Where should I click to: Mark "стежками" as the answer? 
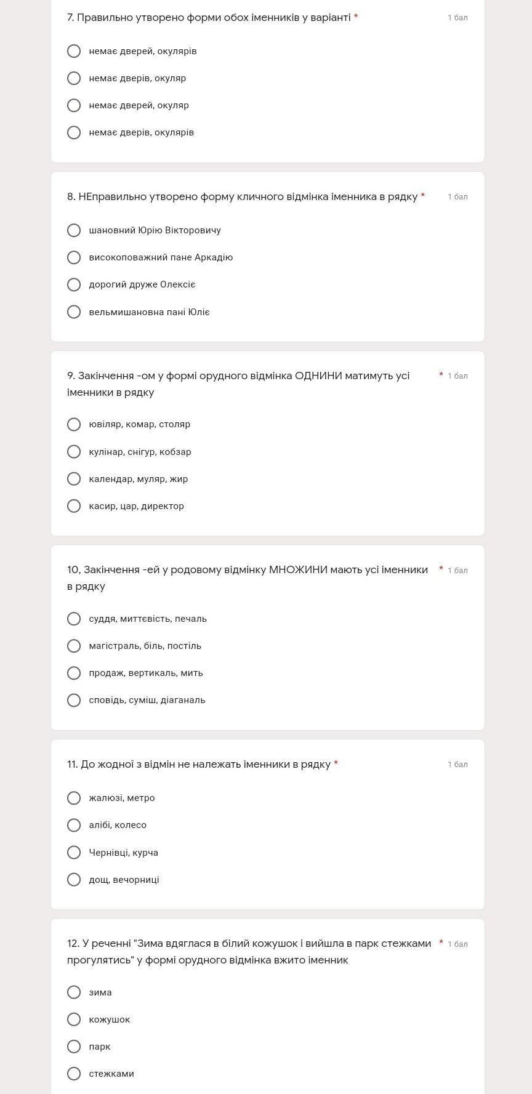pos(74,1074)
